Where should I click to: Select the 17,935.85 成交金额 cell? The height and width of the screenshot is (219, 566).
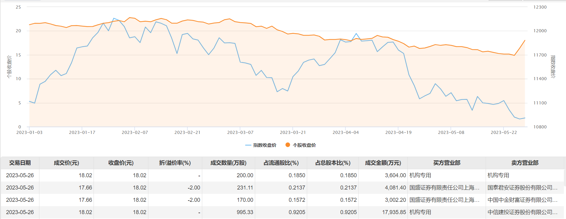click(x=394, y=212)
